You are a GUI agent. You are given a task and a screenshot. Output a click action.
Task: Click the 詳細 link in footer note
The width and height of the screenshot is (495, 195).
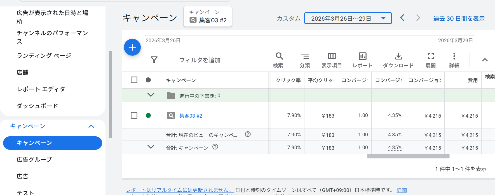point(402,190)
